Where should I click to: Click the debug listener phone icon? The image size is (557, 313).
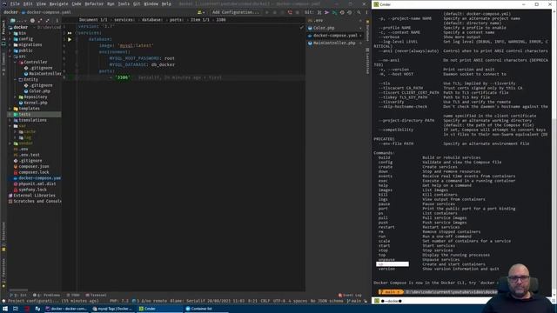[x=290, y=12]
